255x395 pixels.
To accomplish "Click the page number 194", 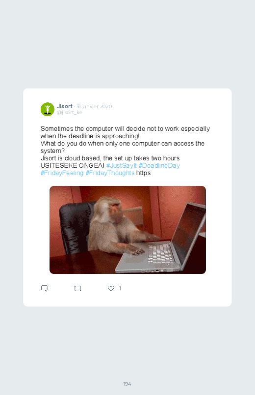I will (x=127, y=384).
